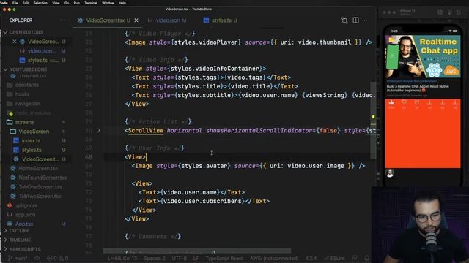
Task: Click Ln 68, Col 13 cursor position
Action: (122, 258)
